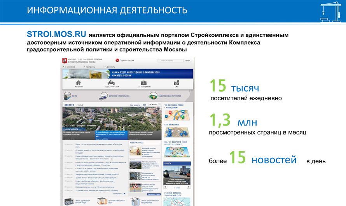Click next arrow under Анонсы slider
This screenshot has height=206, width=346.
[x=189, y=187]
